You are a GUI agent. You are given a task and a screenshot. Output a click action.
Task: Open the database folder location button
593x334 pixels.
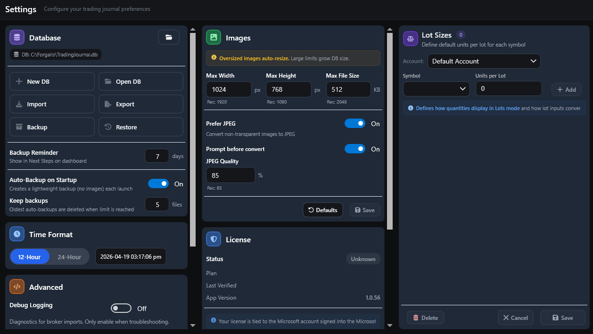169,37
